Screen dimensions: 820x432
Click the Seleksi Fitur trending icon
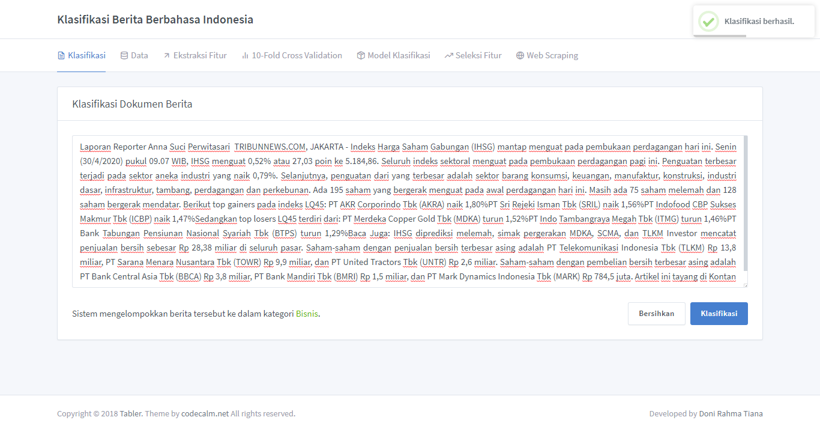coord(449,55)
